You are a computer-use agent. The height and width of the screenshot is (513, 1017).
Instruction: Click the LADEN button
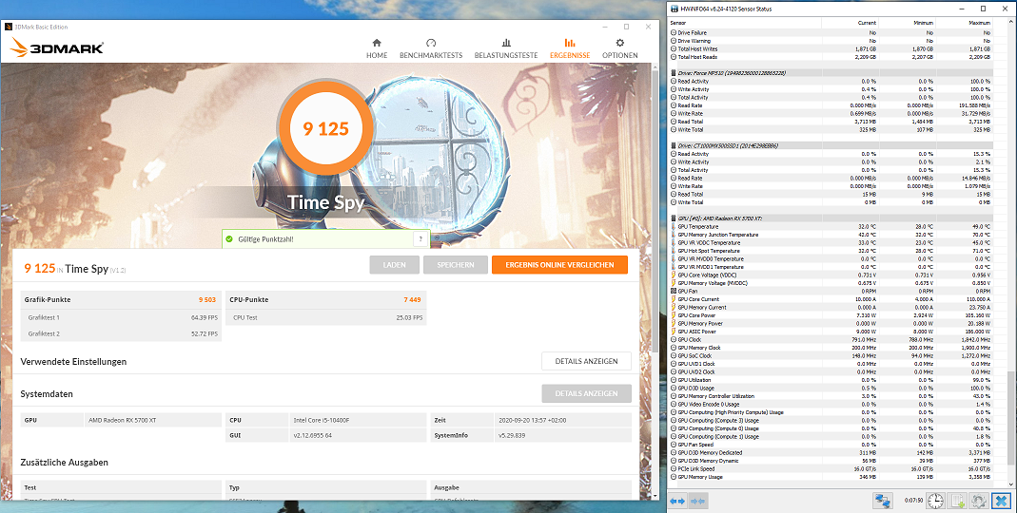tap(395, 265)
